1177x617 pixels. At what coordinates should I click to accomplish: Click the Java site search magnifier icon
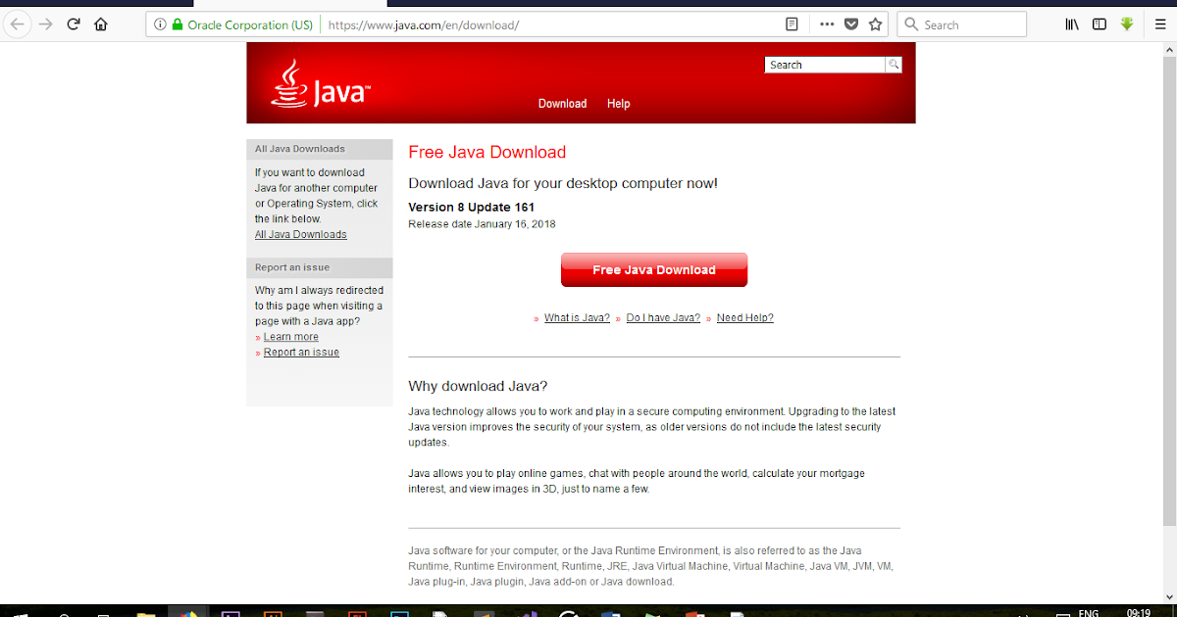tap(893, 64)
